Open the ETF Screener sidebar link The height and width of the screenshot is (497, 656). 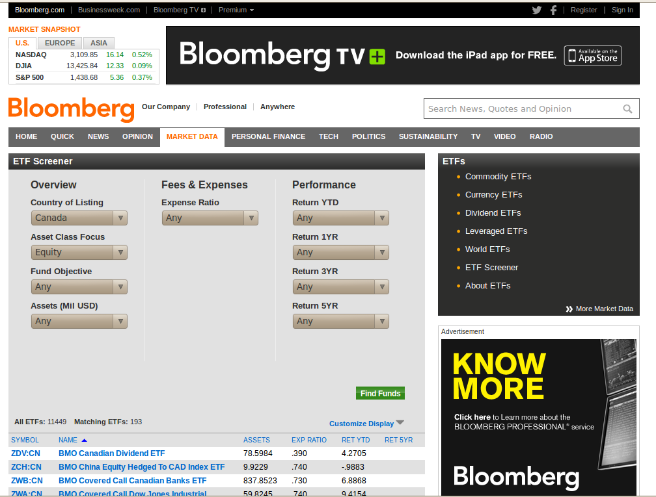(x=491, y=268)
